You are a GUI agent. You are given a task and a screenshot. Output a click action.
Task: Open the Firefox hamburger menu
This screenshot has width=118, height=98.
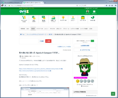[x=116, y=5]
